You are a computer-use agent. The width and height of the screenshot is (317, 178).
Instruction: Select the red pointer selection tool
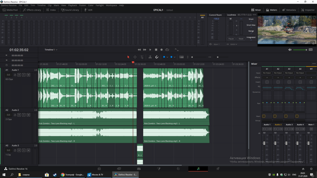click(x=128, y=57)
